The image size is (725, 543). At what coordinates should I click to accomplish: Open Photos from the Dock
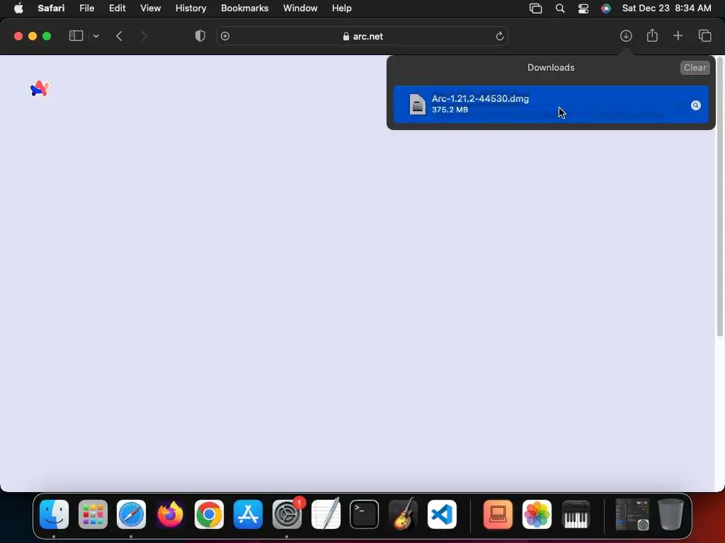(x=537, y=515)
